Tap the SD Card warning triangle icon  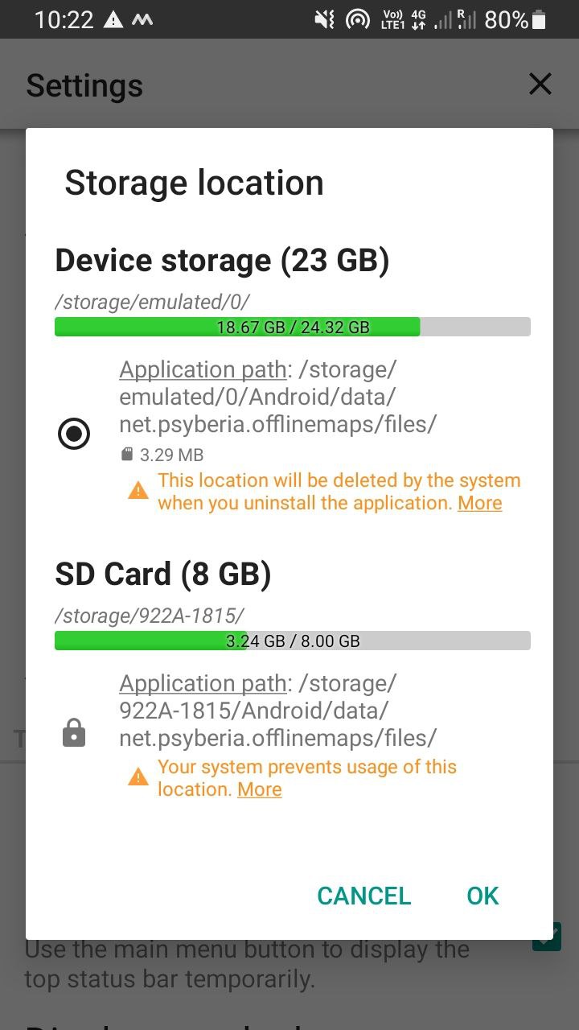pyautogui.click(x=138, y=777)
